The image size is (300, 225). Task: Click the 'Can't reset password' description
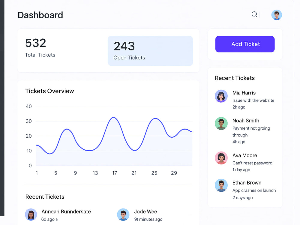coord(252,163)
